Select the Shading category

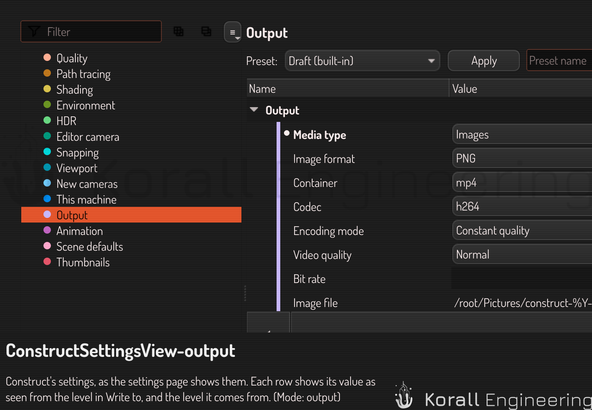click(131, 90)
